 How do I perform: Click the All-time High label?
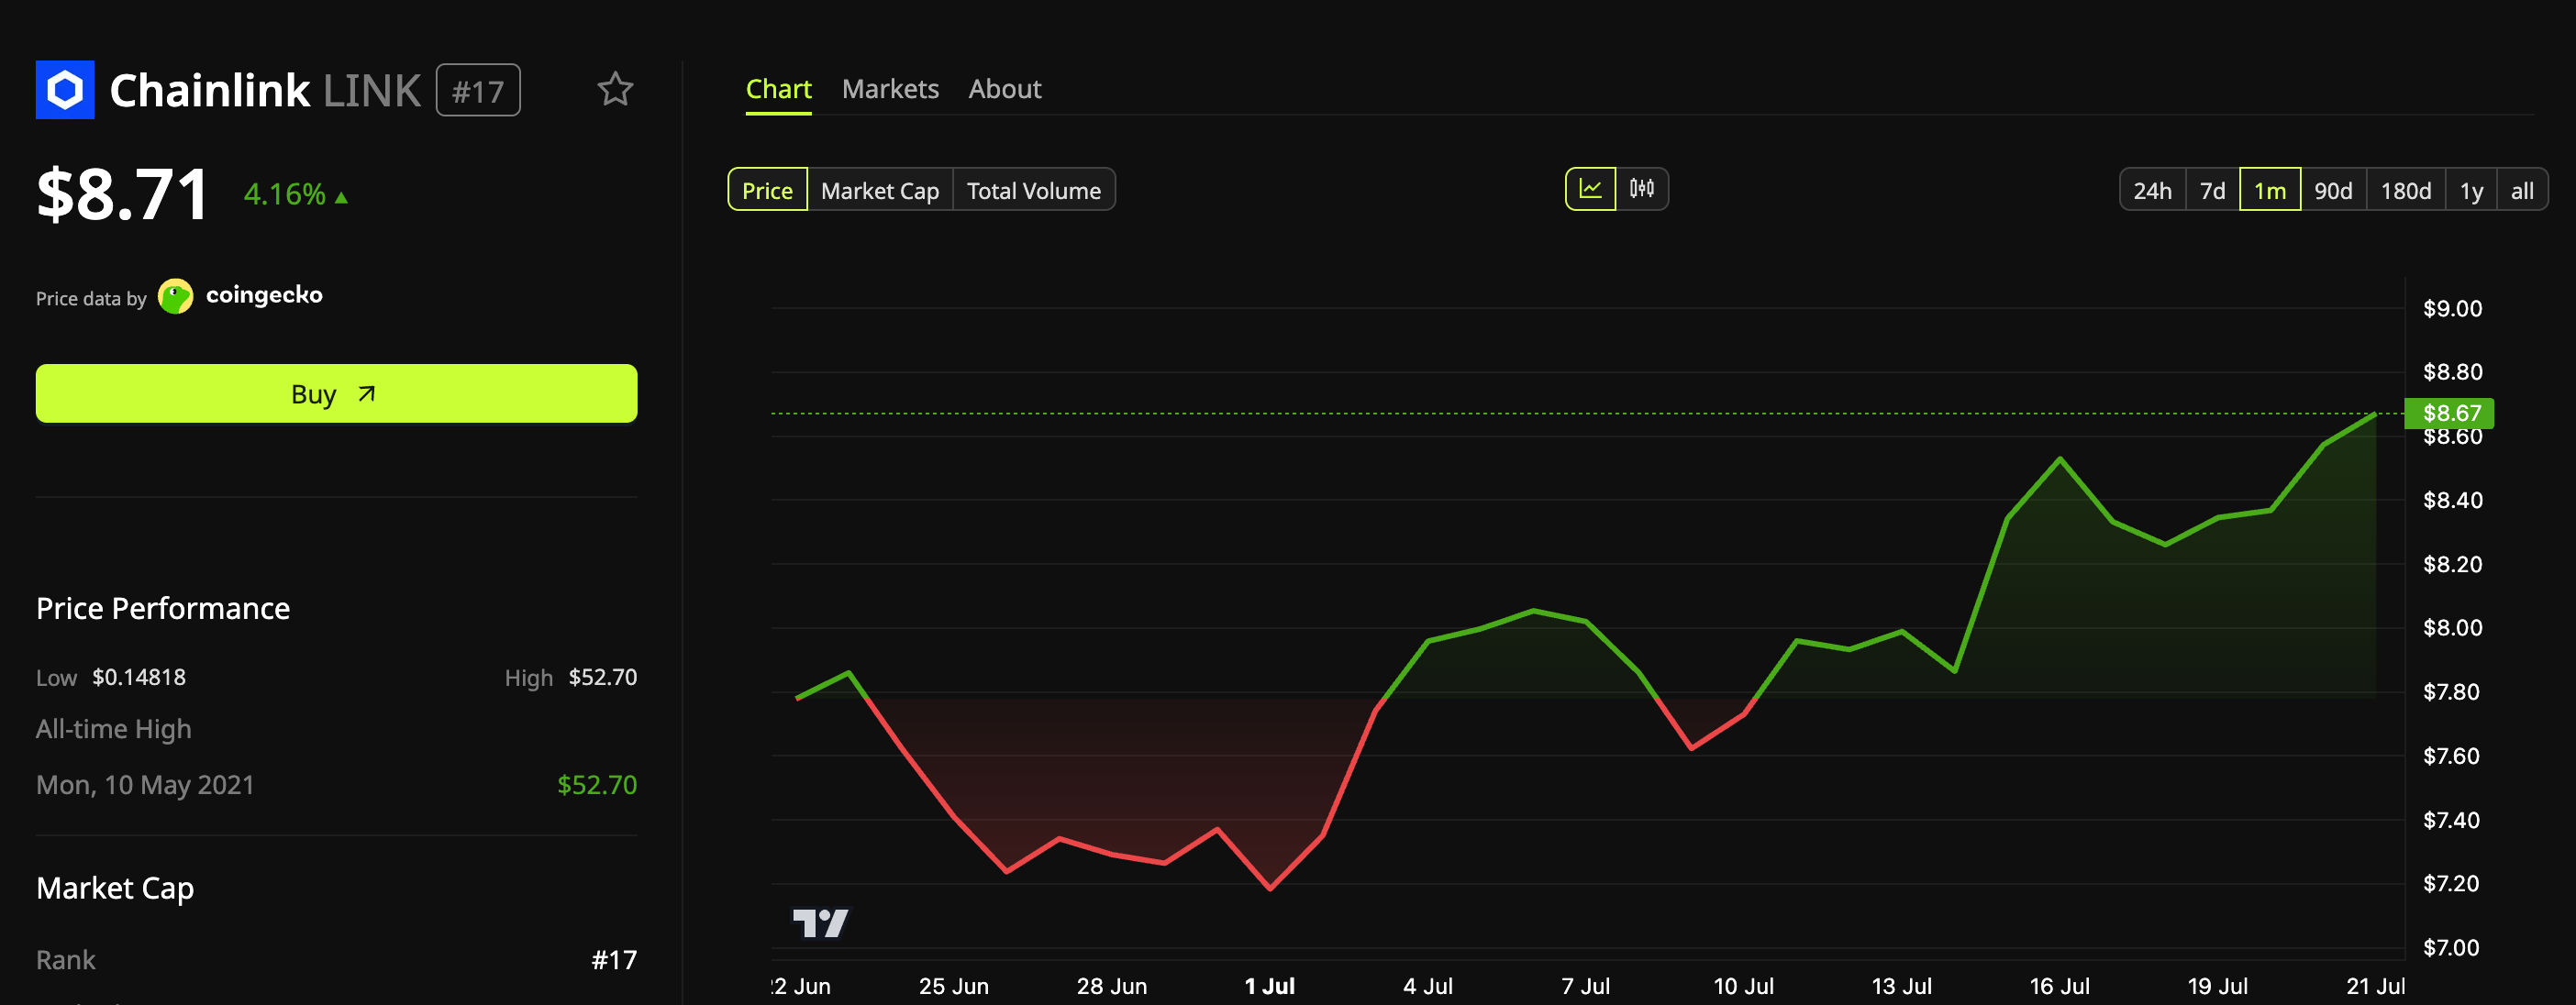[x=114, y=729]
